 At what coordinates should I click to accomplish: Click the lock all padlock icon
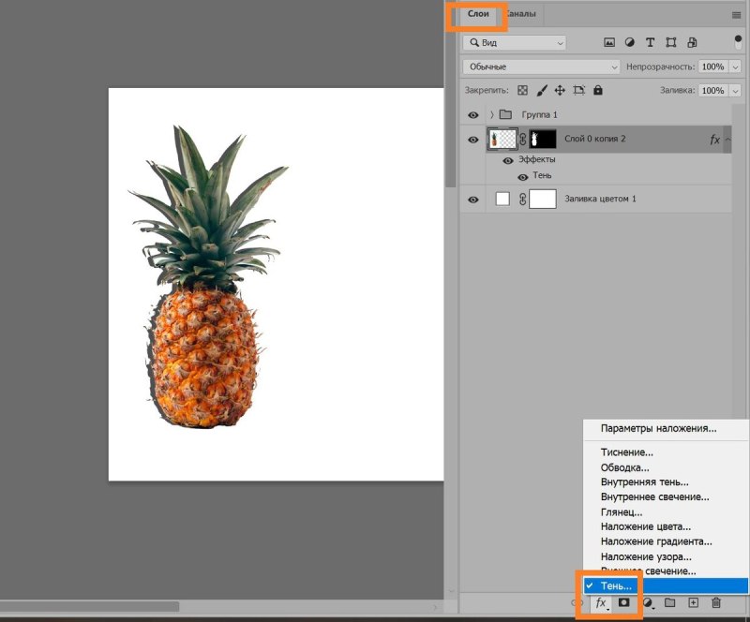click(598, 90)
